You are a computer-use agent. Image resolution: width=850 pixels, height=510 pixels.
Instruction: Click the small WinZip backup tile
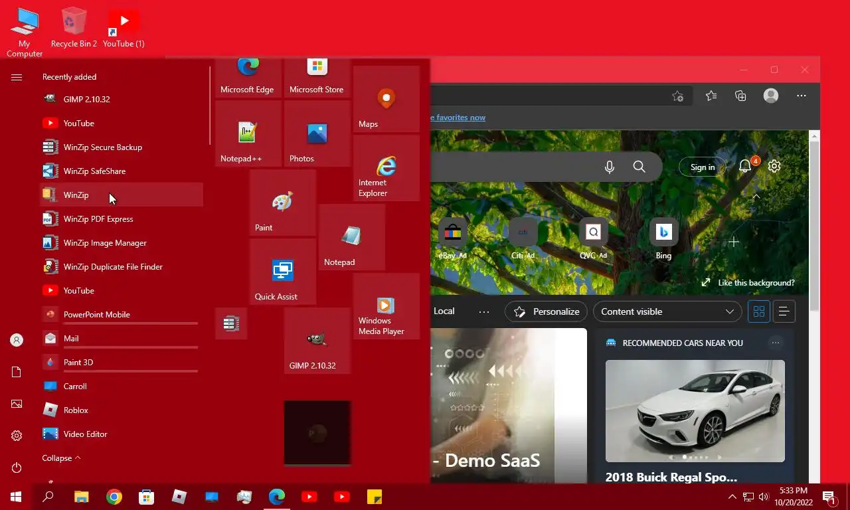[231, 323]
